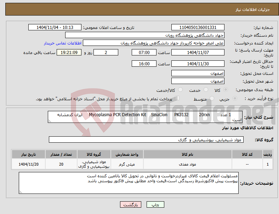
Task: Select the کالا radio button
Action: 226,90
